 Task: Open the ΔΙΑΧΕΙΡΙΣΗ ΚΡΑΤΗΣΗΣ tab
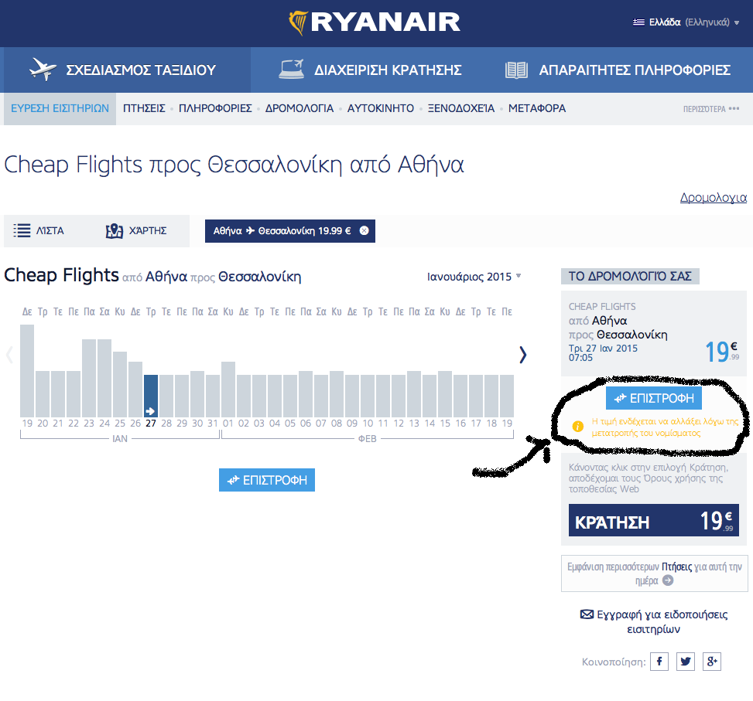(370, 70)
